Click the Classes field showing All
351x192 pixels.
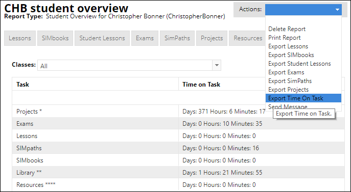(129, 65)
